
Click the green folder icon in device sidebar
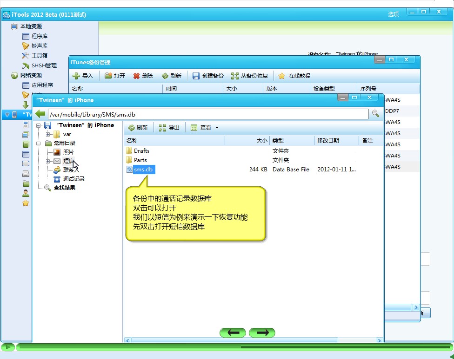(x=26, y=183)
